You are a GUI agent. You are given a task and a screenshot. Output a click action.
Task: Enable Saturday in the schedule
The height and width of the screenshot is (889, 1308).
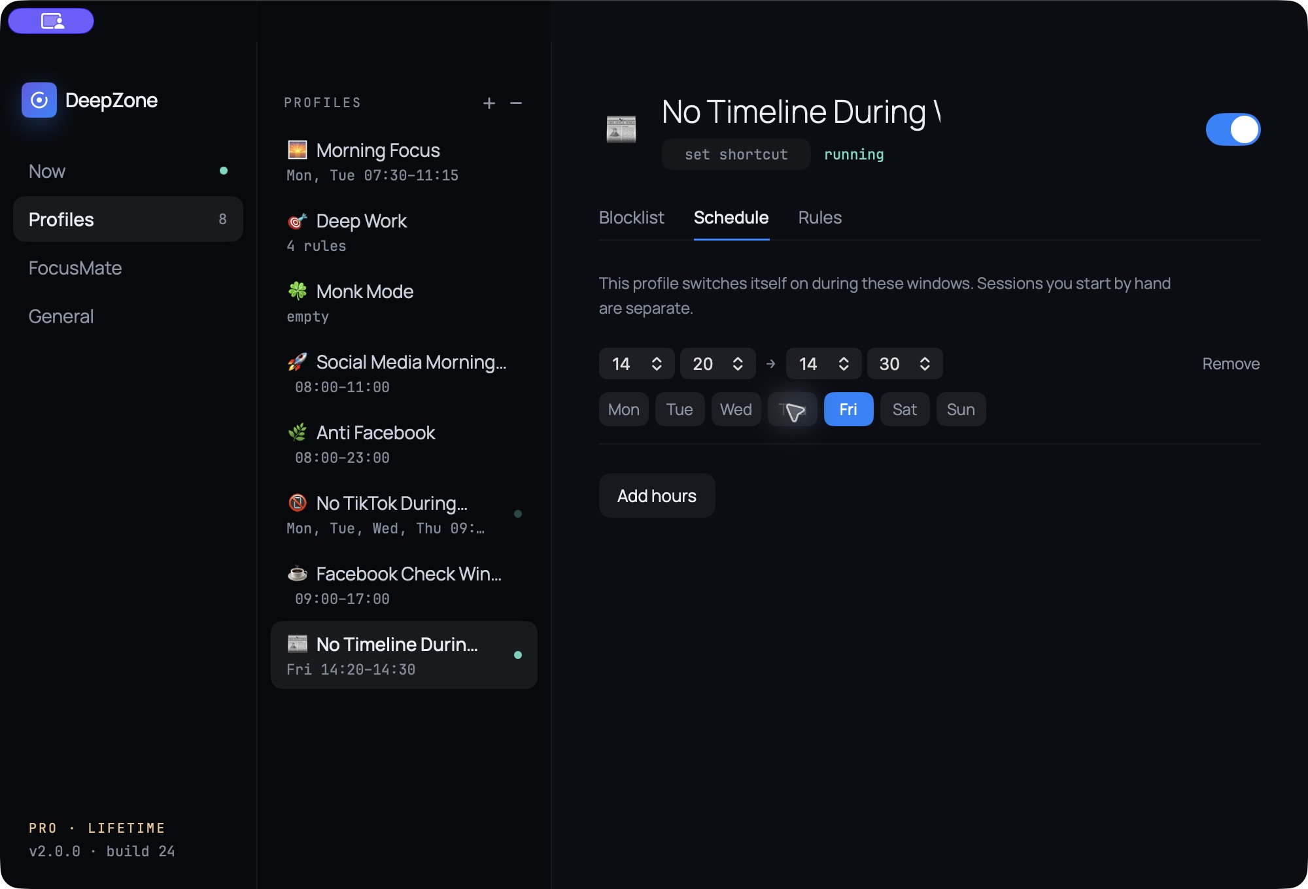pos(904,409)
